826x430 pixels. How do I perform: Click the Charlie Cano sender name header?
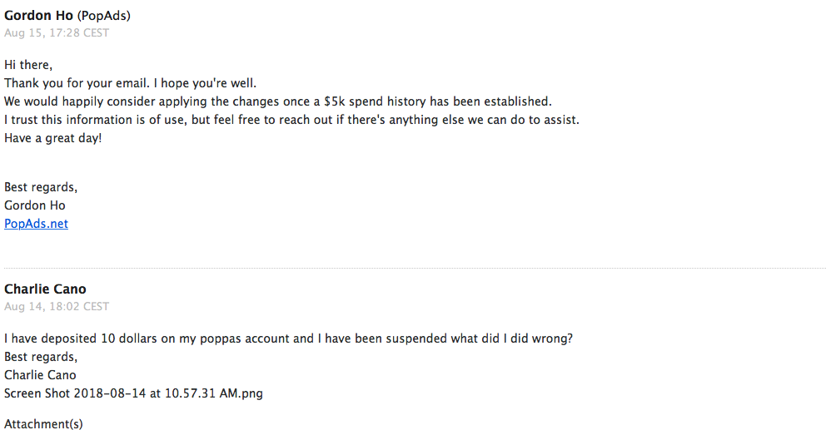click(45, 289)
